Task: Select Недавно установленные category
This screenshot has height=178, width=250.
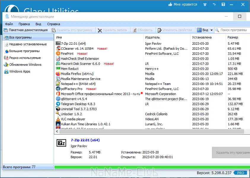Action: pos(26,44)
